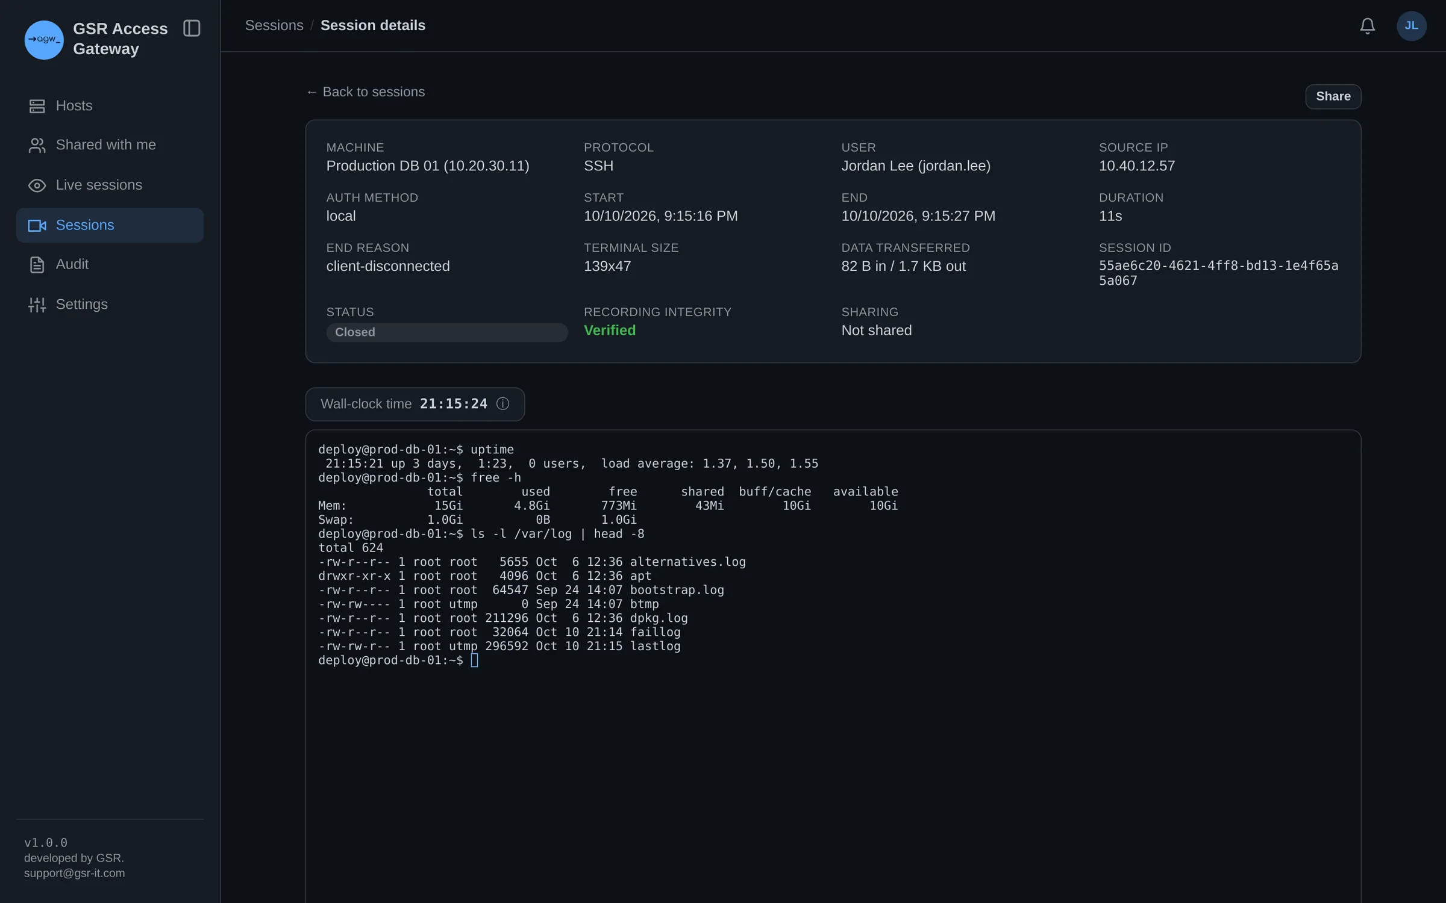The width and height of the screenshot is (1446, 903).
Task: Click faillog line in terminal
Action: click(x=499, y=633)
